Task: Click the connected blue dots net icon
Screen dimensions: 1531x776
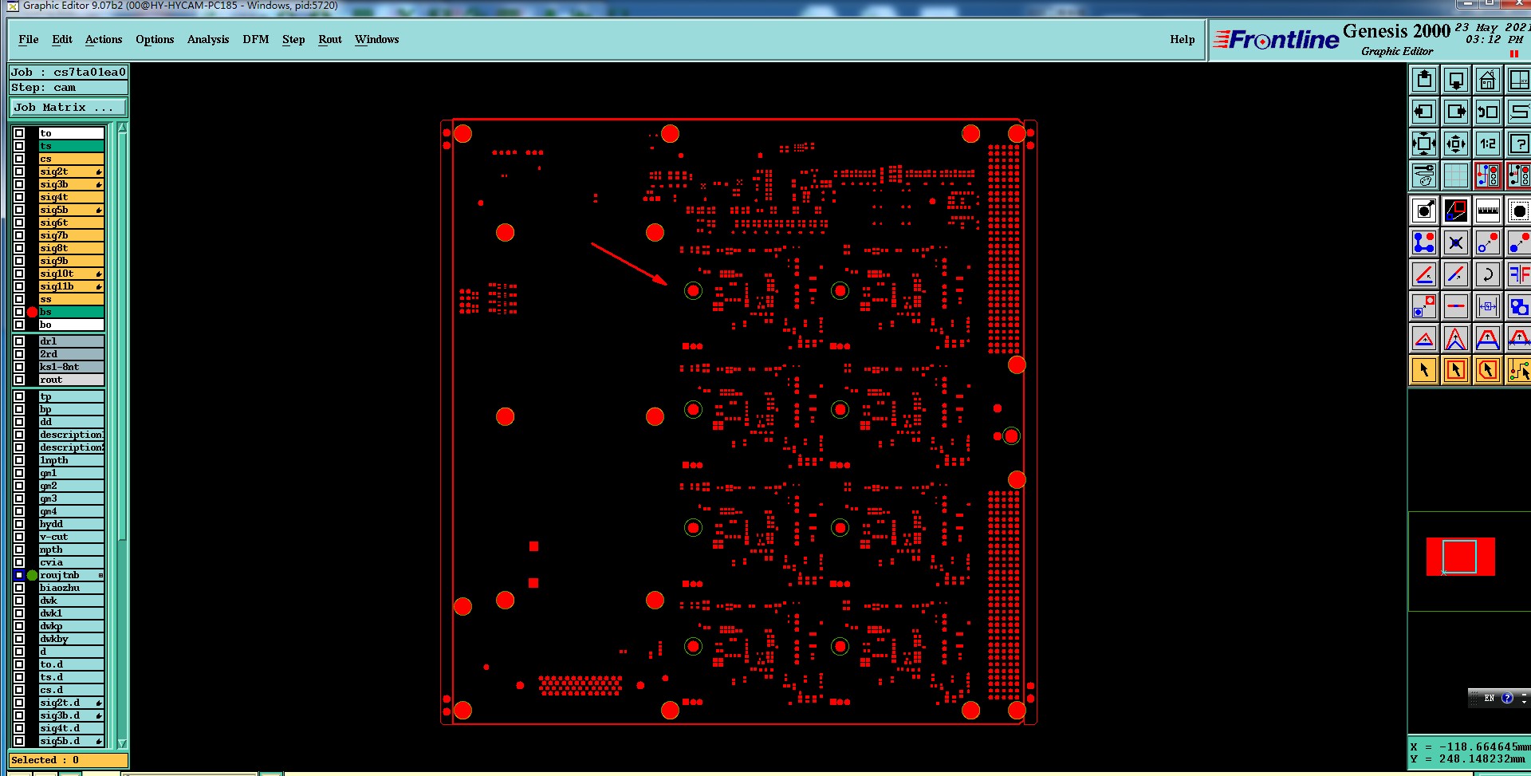Action: click(x=1424, y=242)
